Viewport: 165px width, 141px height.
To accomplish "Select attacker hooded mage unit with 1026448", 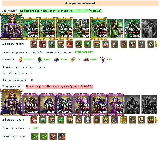I will [132, 29].
